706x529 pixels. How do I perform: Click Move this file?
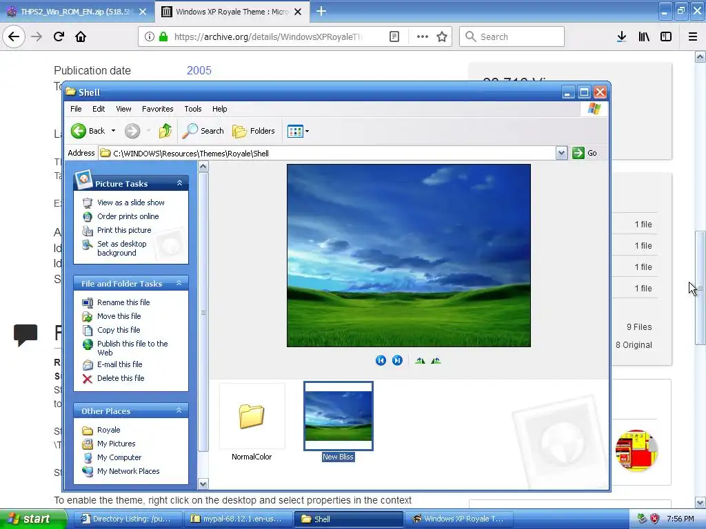[119, 316]
